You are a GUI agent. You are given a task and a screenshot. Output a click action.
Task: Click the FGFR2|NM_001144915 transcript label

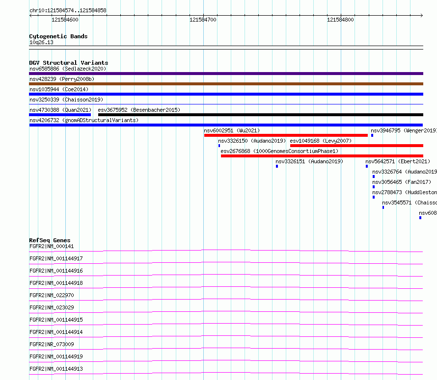pos(56,320)
